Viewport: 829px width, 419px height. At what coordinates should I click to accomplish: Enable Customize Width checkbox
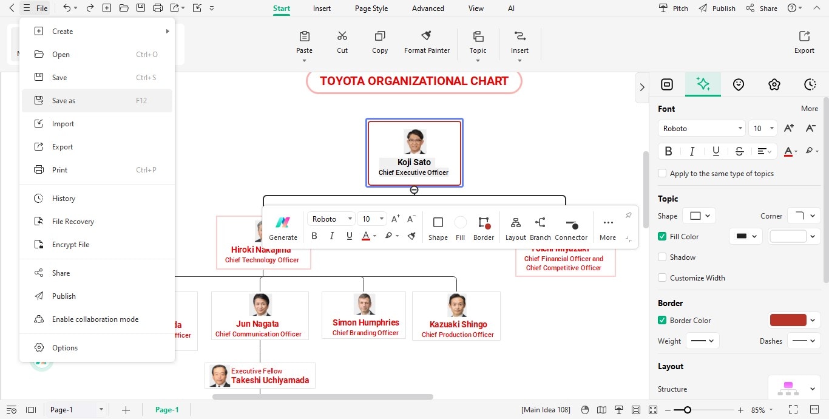tap(662, 278)
